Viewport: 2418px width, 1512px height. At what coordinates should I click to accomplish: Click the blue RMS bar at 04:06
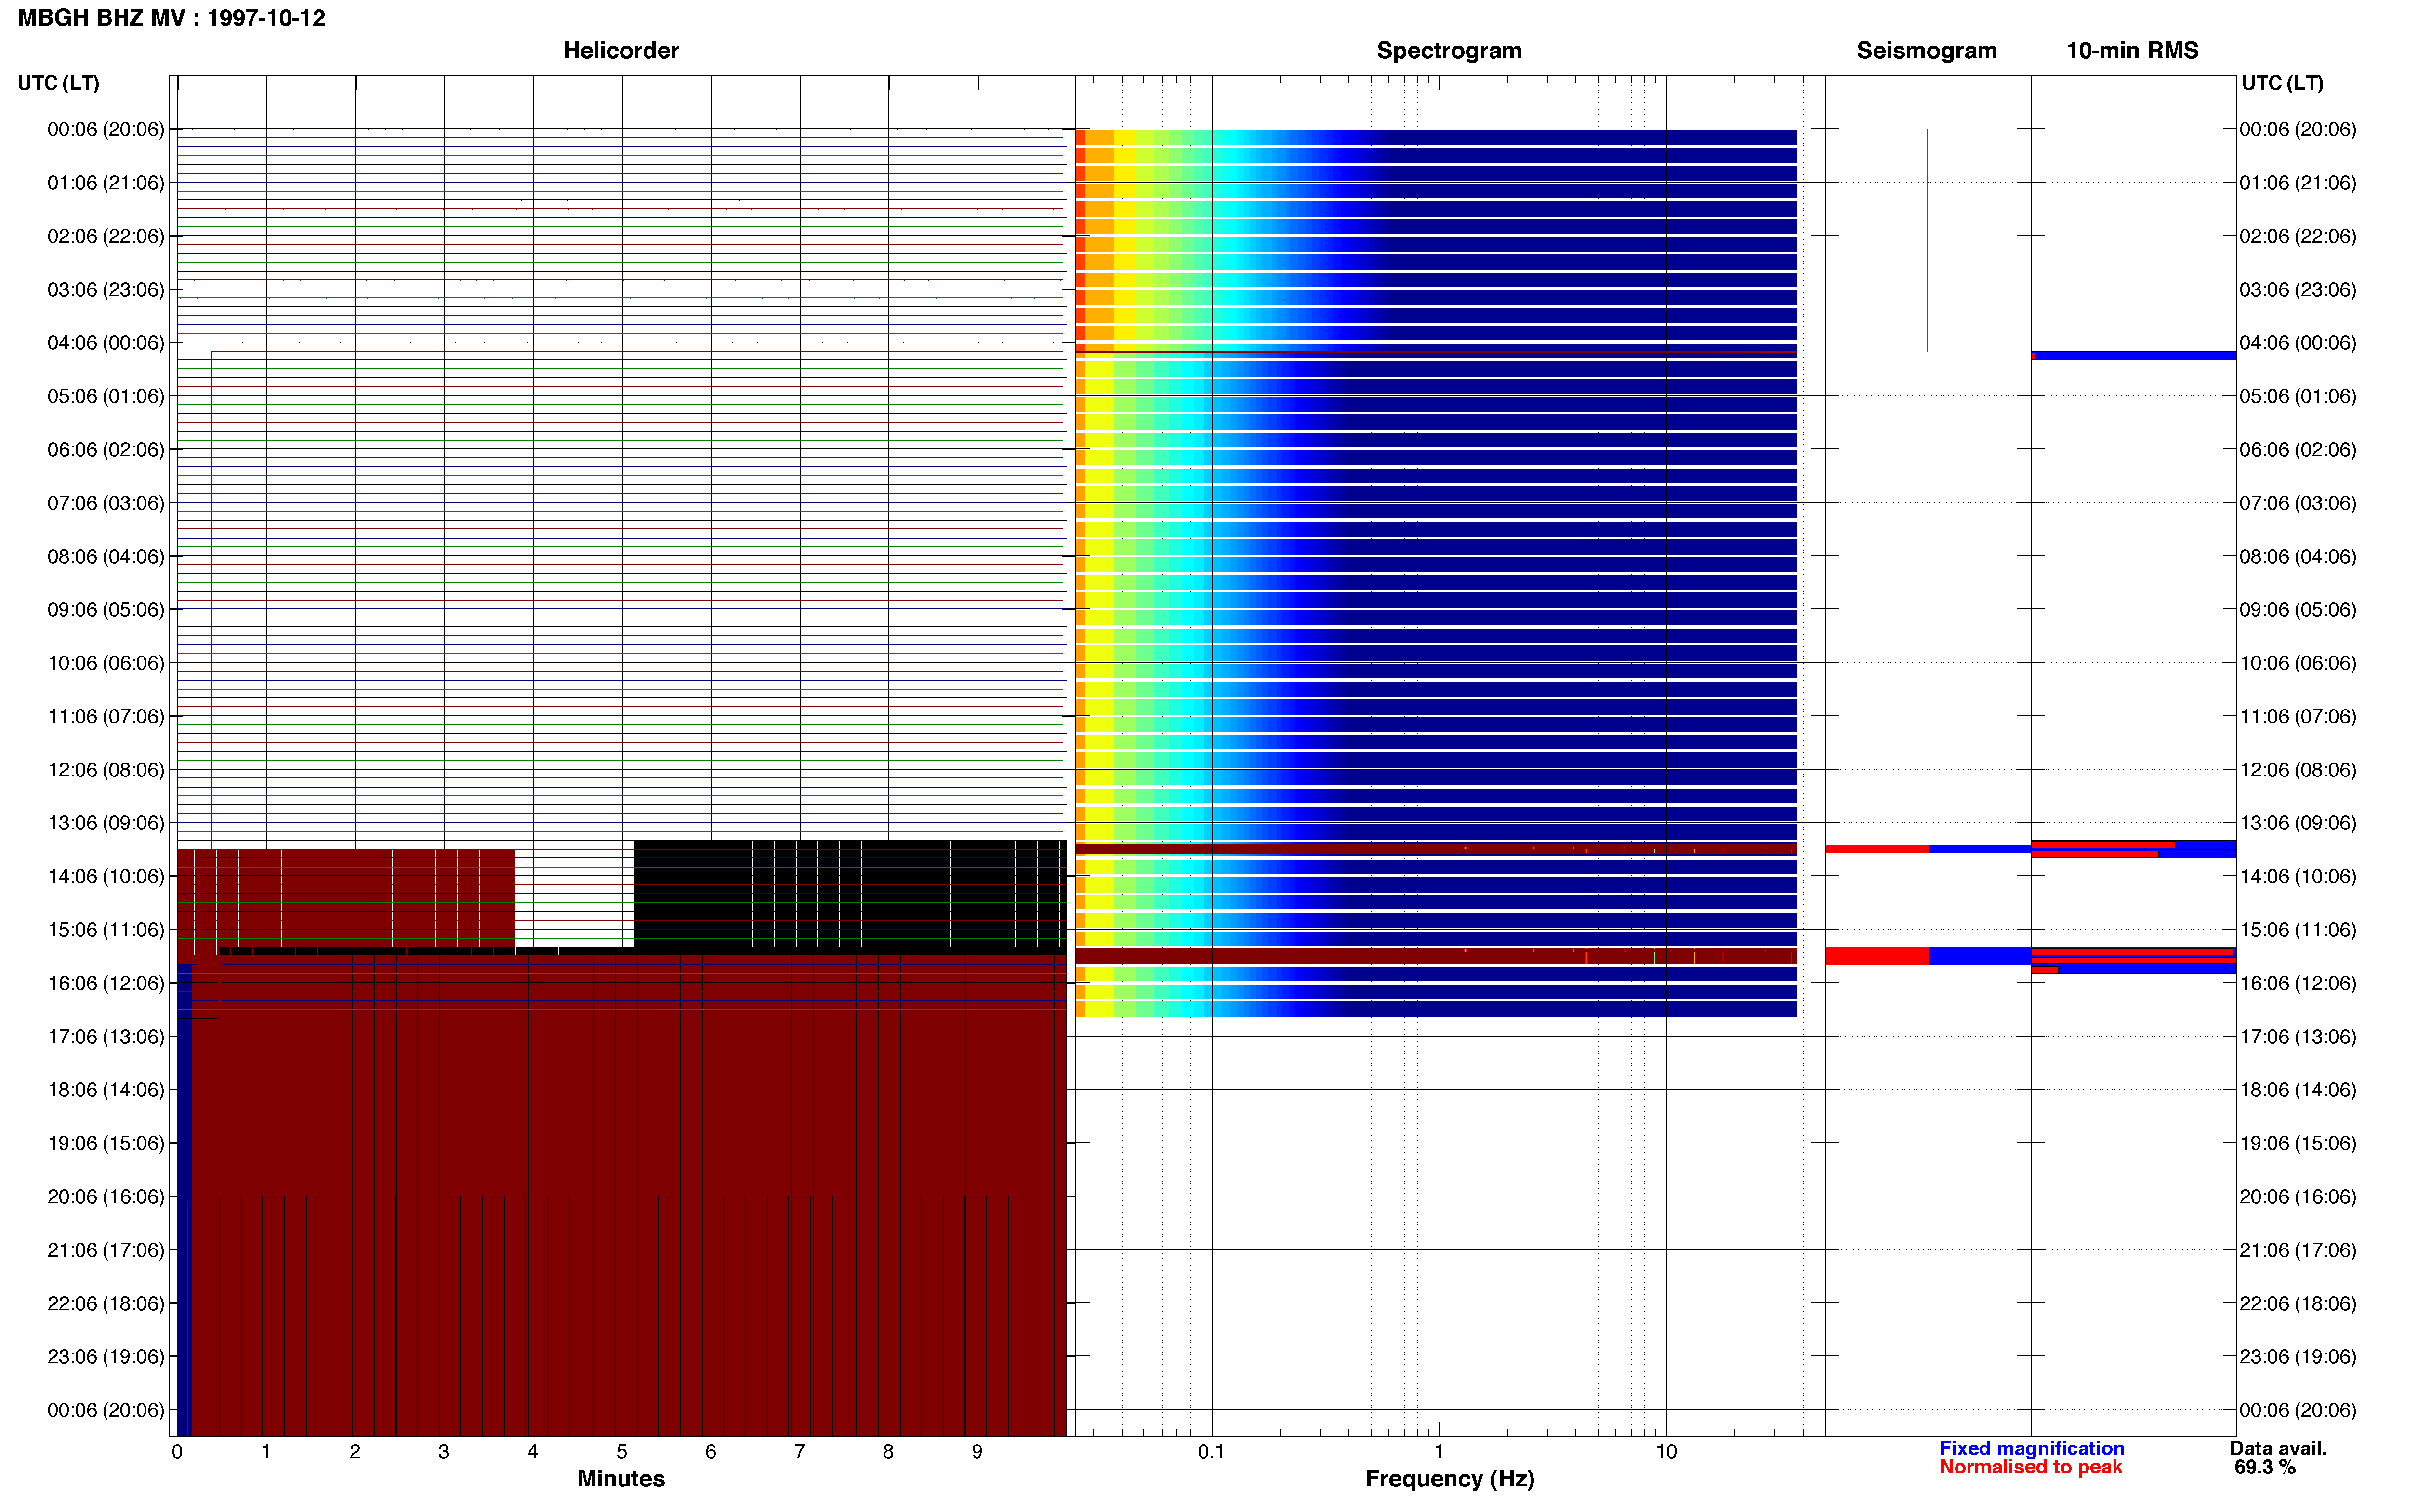pyautogui.click(x=2134, y=355)
